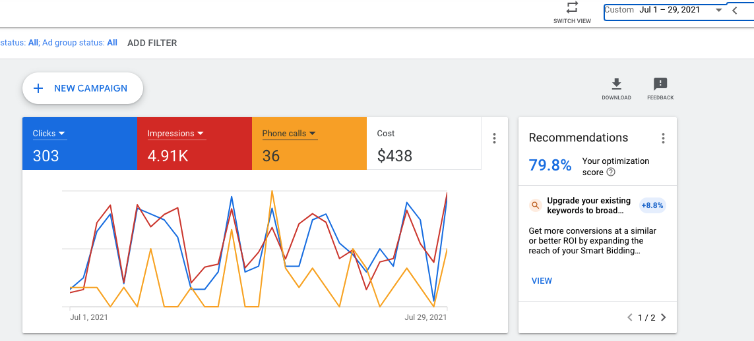754x341 pixels.
Task: Click the 1 / 2 page indicator
Action: tap(646, 317)
